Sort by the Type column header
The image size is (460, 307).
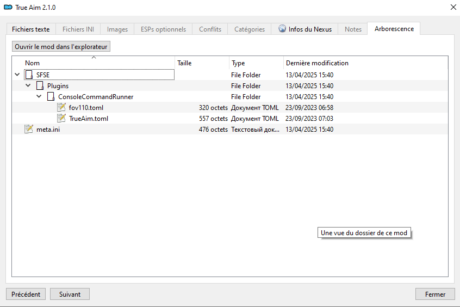[x=257, y=63]
